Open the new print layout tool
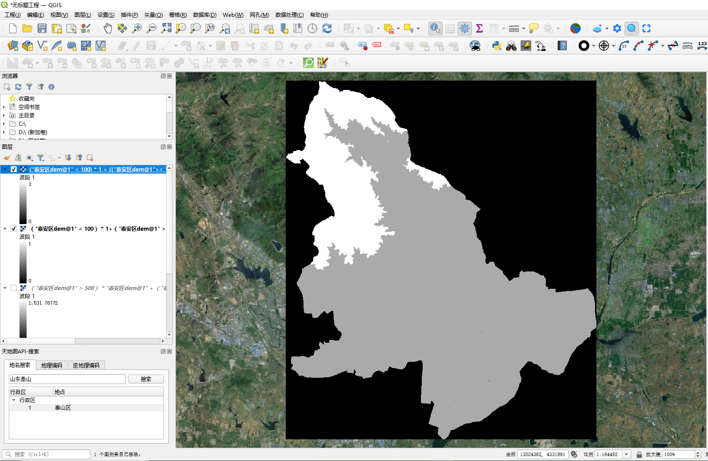The image size is (708, 461). click(57, 29)
